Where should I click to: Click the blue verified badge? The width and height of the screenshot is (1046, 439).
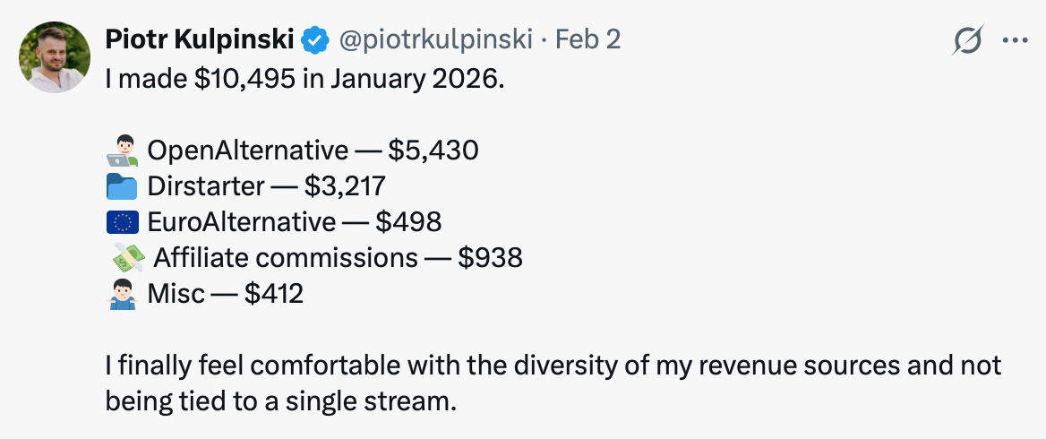[313, 39]
